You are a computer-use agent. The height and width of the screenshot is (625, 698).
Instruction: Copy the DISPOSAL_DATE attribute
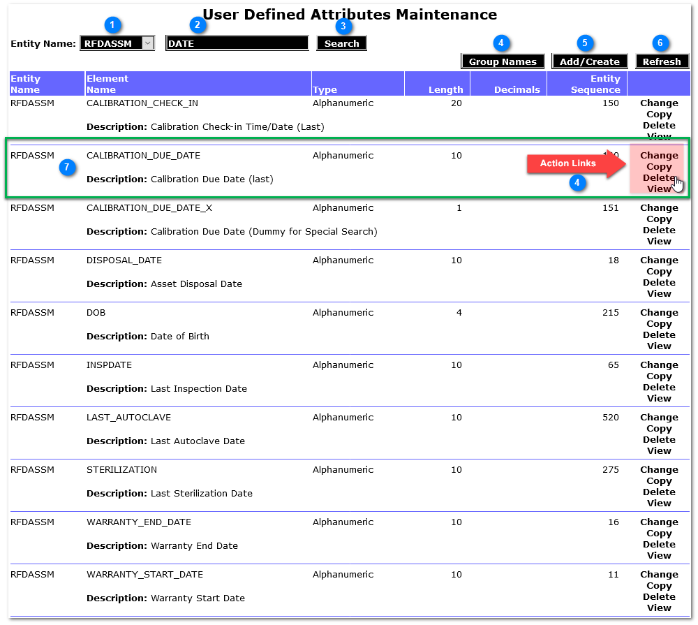[x=659, y=271]
